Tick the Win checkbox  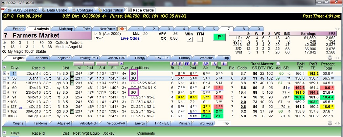point(190,39)
